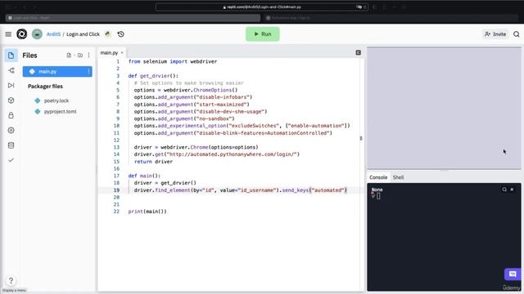The height and width of the screenshot is (294, 524).
Task: Click the Login and Click repl name
Action: (x=83, y=34)
